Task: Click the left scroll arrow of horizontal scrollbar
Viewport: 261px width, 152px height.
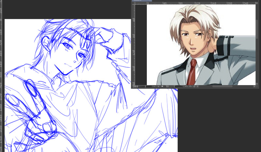Action: click(198, 86)
